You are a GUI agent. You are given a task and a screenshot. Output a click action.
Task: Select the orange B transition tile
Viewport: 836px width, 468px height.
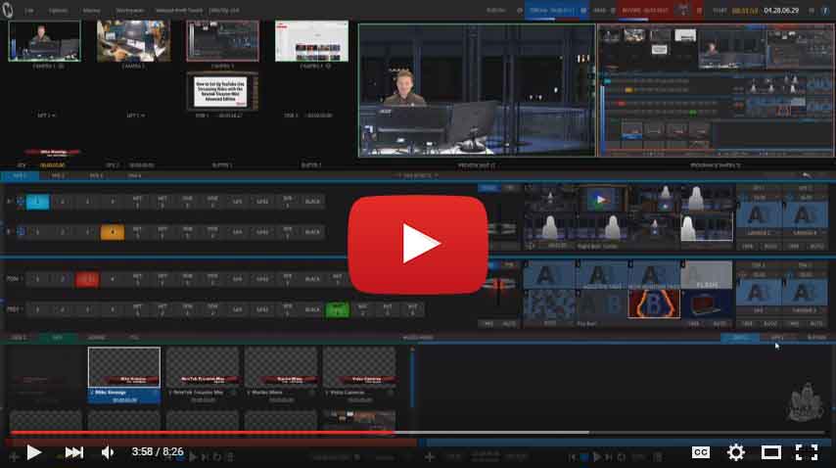coord(654,304)
